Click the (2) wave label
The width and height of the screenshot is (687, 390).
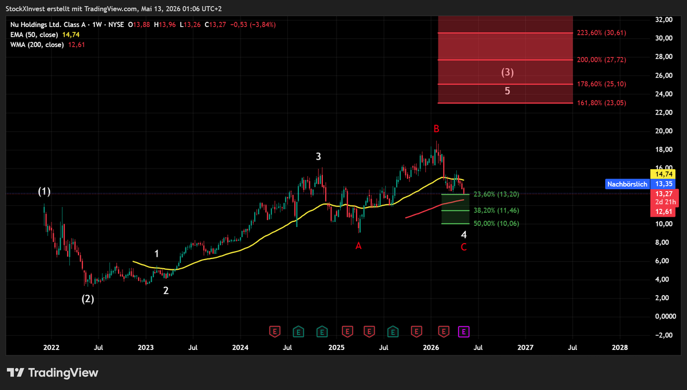click(87, 299)
